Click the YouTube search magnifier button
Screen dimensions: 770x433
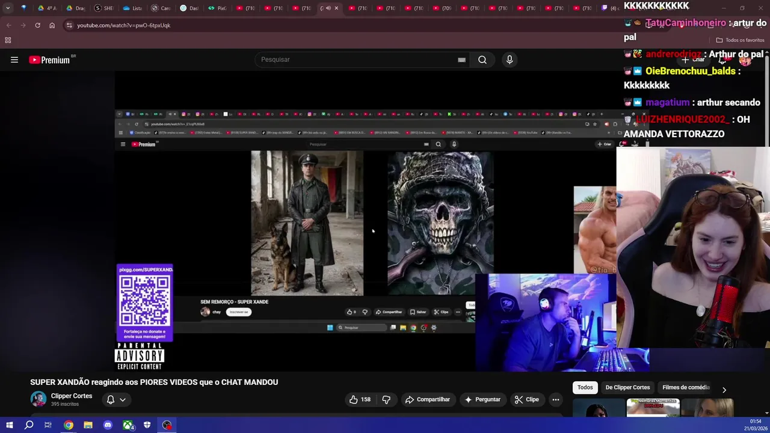(x=482, y=60)
